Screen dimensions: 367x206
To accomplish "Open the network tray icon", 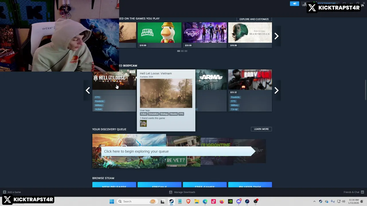I will tap(339, 201).
